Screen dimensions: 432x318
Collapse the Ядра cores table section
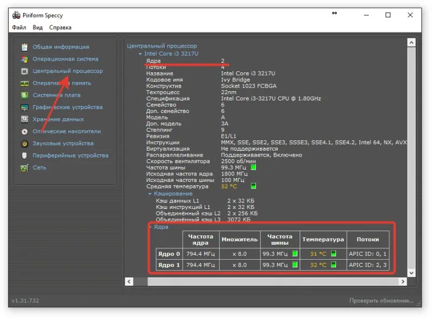[x=151, y=227]
